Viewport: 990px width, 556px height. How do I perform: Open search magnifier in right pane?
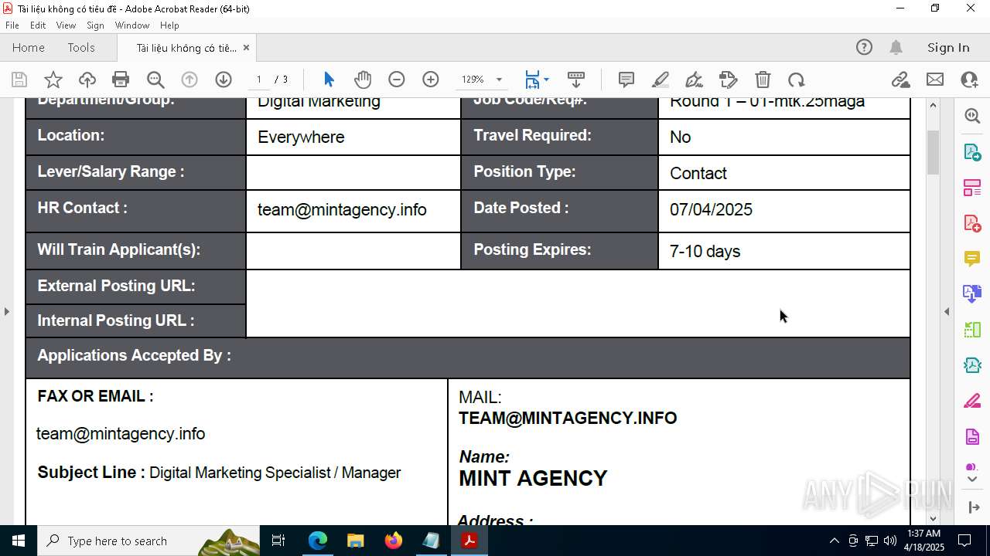(972, 116)
